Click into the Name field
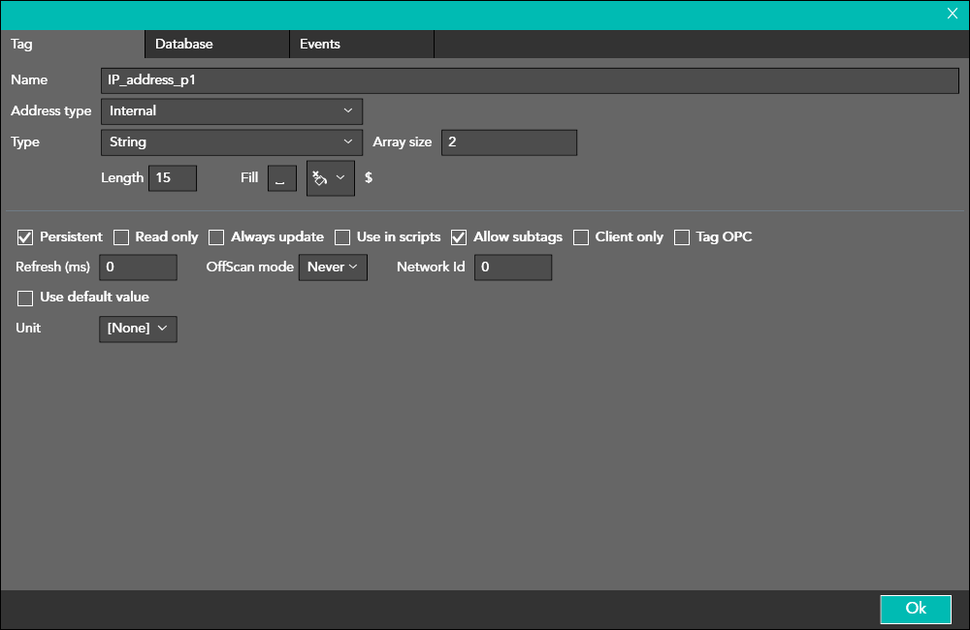 click(529, 80)
